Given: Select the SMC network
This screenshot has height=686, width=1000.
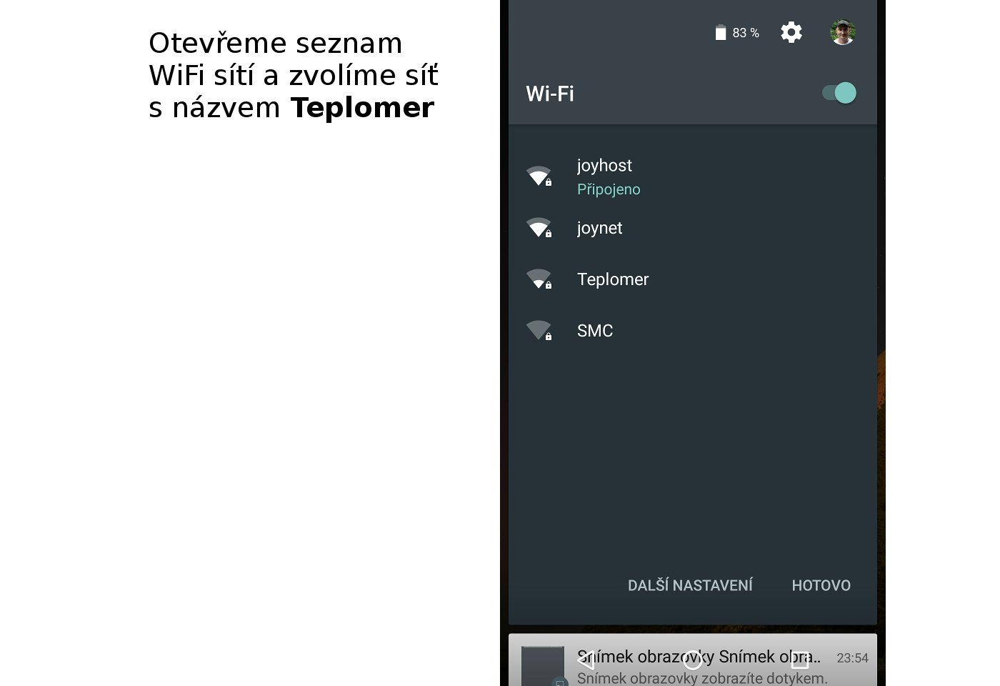Looking at the screenshot, I should 693,331.
